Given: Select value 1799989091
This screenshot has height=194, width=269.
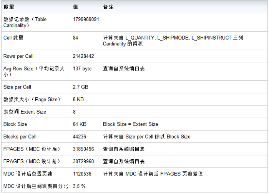Looking at the screenshot, I should pos(86,19).
